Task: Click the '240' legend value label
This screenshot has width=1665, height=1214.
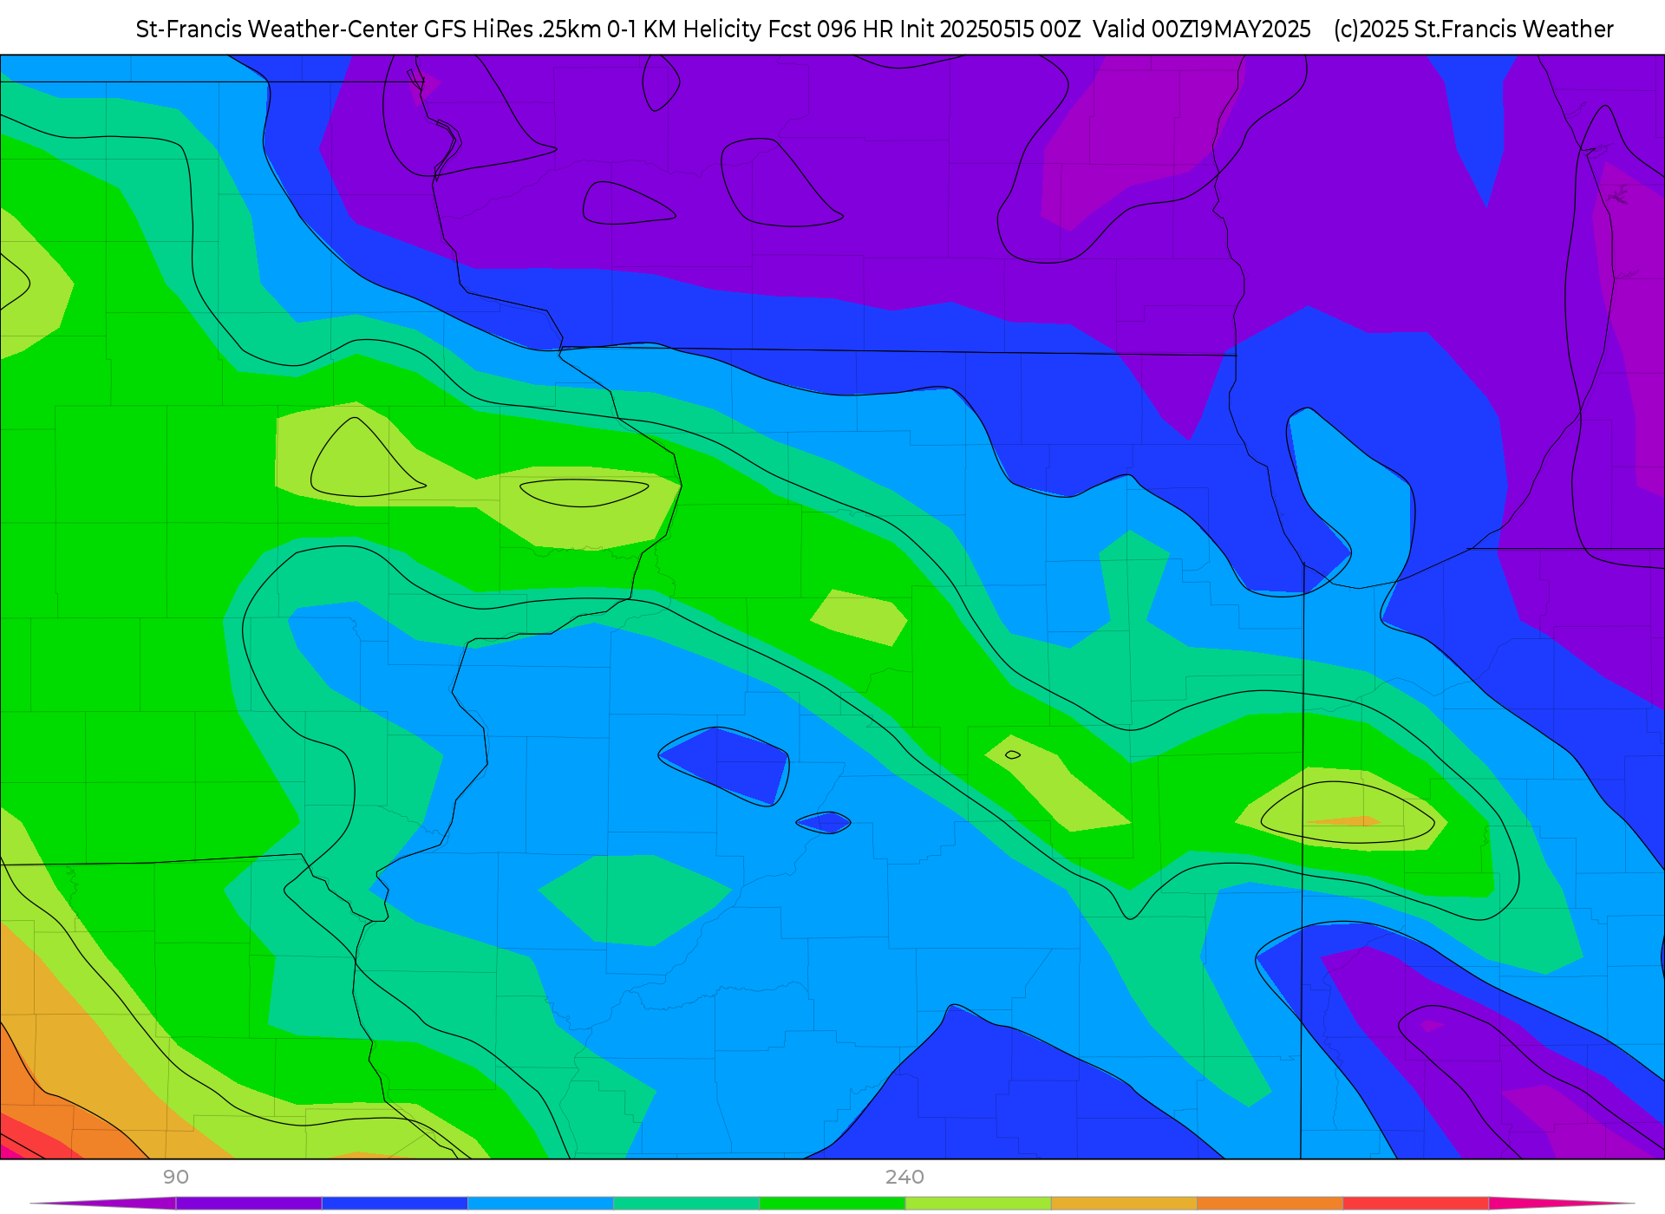Action: (904, 1177)
